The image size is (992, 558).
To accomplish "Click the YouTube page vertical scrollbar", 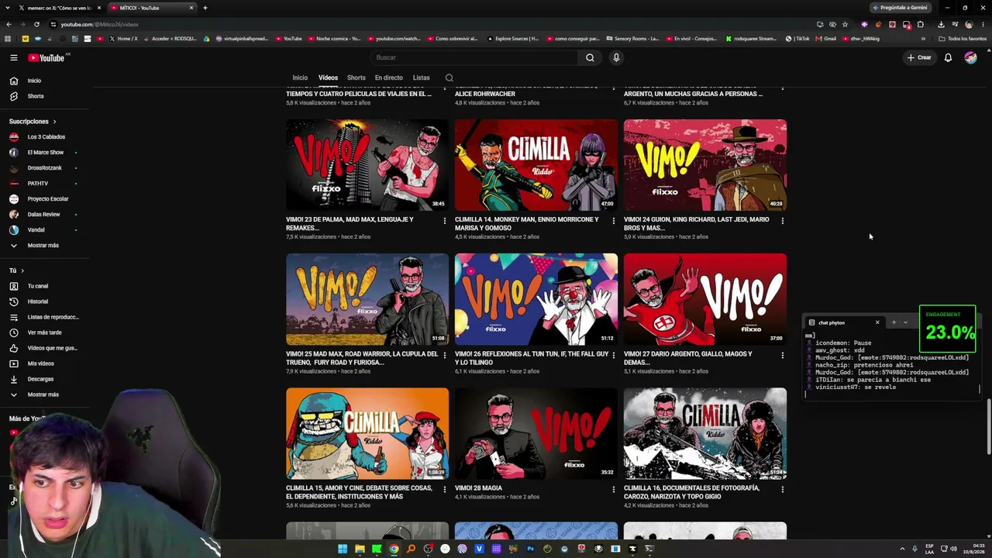I will [989, 426].
